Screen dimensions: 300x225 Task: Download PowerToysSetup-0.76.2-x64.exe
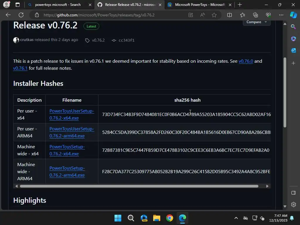pos(67,150)
